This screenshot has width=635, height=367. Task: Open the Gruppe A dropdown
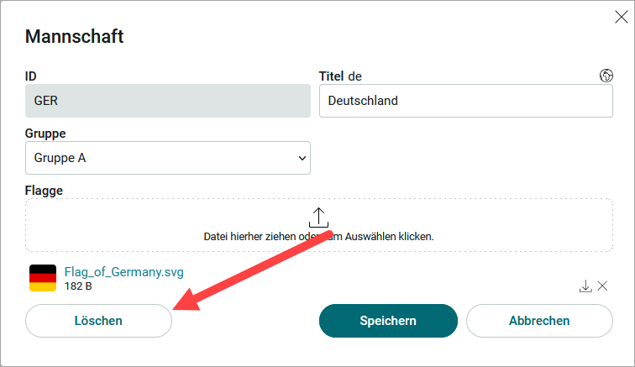coord(168,158)
